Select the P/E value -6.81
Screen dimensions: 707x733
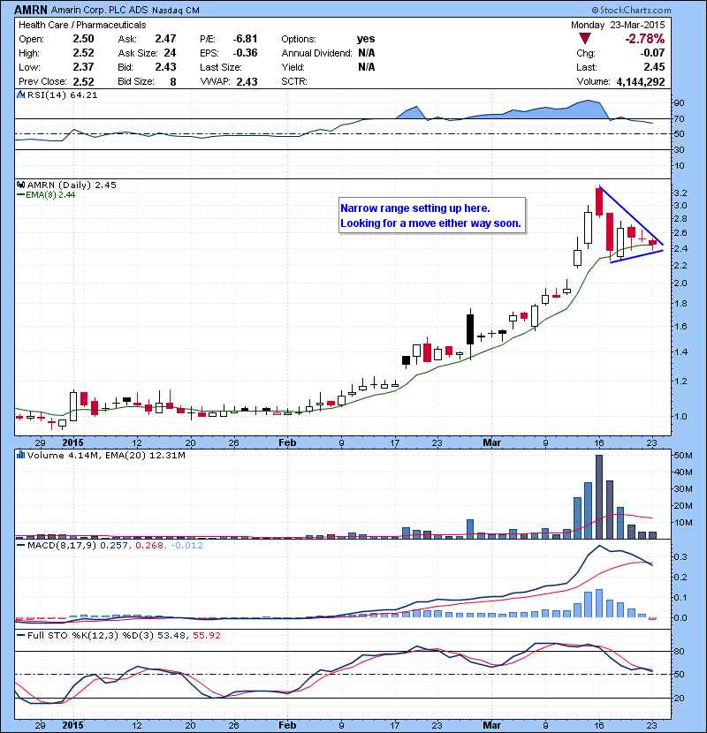point(245,39)
